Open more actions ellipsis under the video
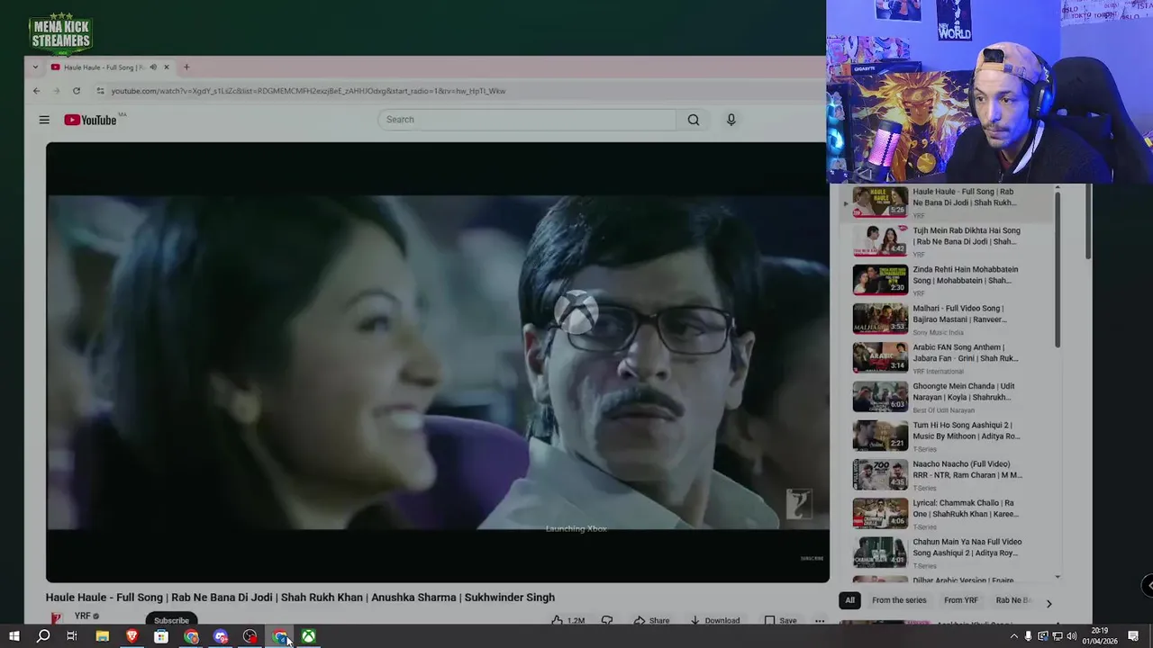Image resolution: width=1153 pixels, height=648 pixels. coord(820,620)
